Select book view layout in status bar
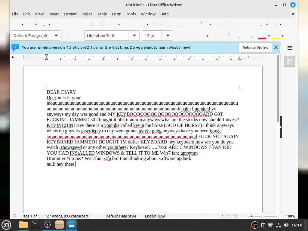The height and width of the screenshot is (231, 308). click(x=235, y=216)
